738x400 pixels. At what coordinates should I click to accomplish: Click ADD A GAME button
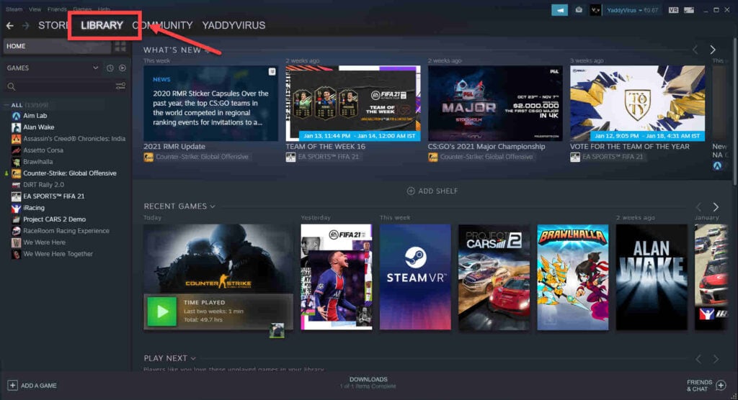32,386
